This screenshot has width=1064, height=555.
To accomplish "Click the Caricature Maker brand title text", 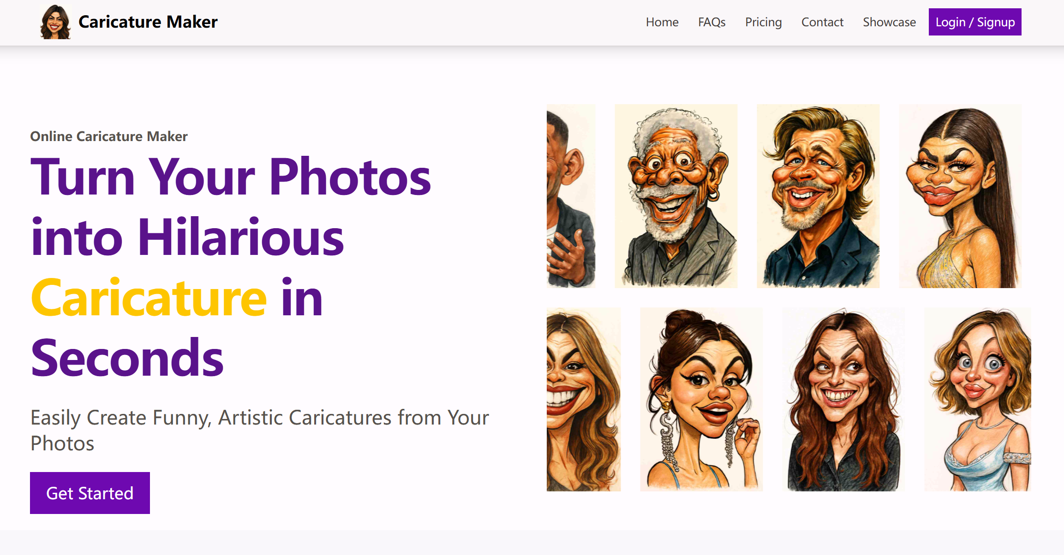I will (148, 22).
